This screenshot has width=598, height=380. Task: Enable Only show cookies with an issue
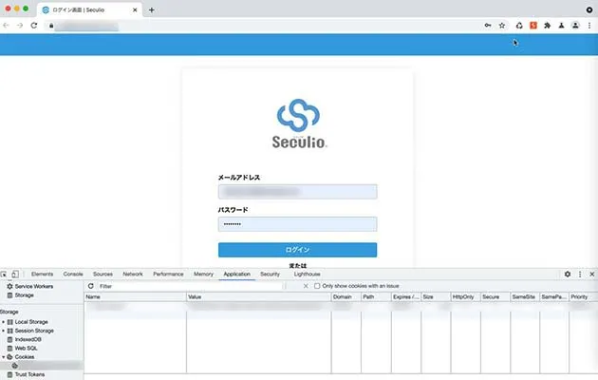coord(317,286)
